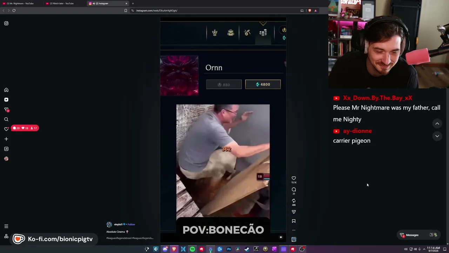The width and height of the screenshot is (449, 253).
Task: Close the Instagram browser tab
Action: (x=126, y=4)
